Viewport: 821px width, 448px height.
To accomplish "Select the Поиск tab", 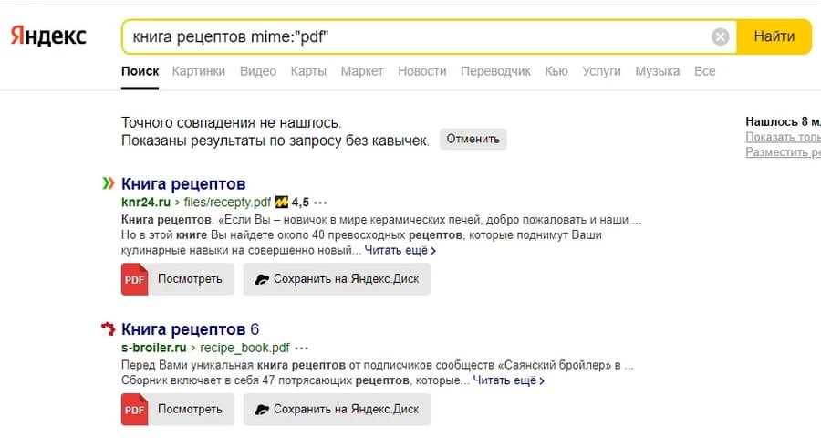I will point(140,71).
